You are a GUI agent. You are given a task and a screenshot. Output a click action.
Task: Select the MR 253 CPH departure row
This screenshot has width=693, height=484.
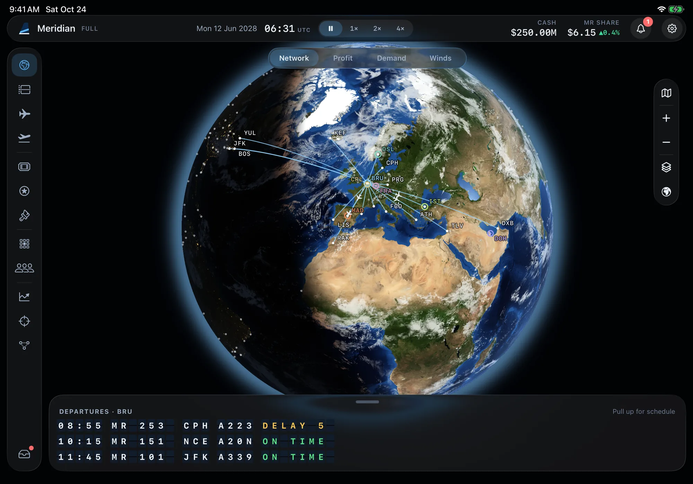(x=196, y=426)
